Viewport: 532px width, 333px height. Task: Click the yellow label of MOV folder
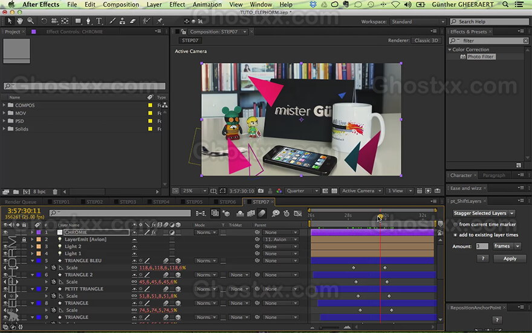tap(150, 113)
